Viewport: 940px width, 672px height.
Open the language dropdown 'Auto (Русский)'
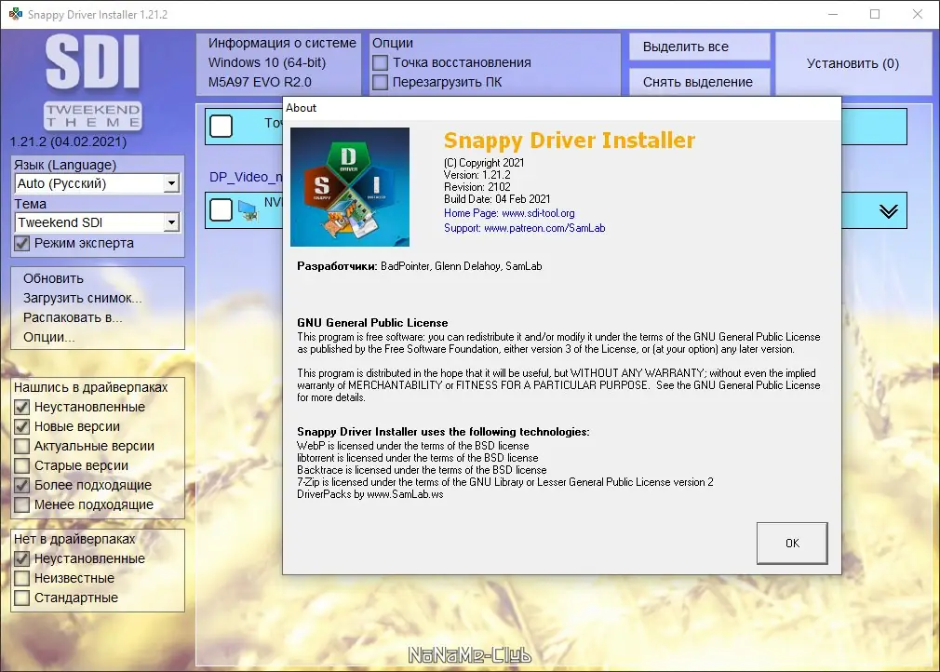[x=97, y=183]
